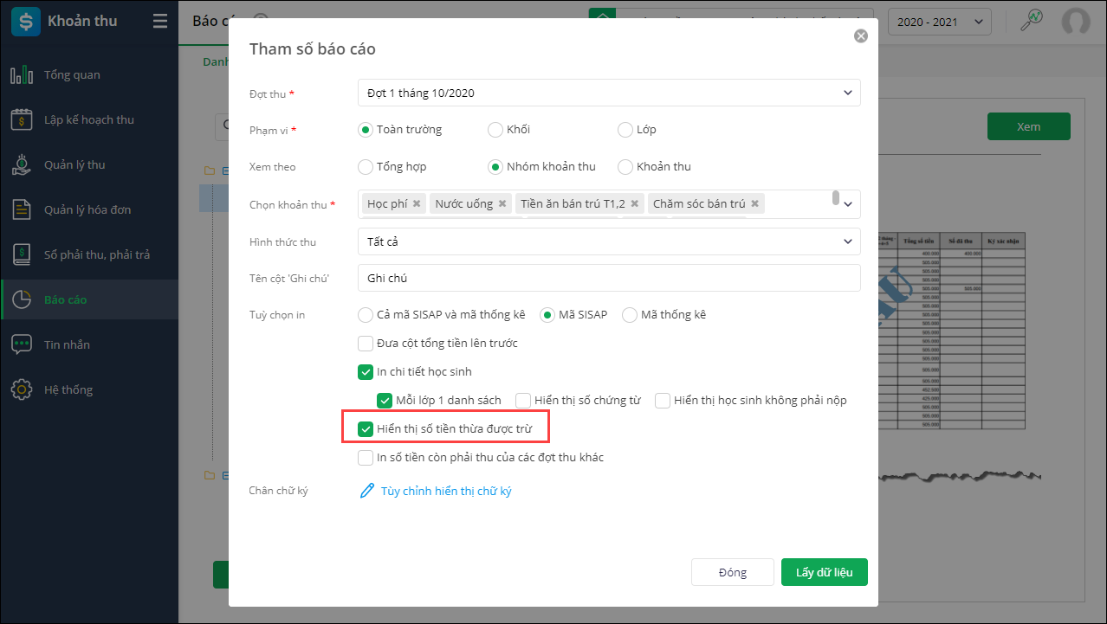
Task: Open Hệ thống gear icon
Action: point(22,389)
